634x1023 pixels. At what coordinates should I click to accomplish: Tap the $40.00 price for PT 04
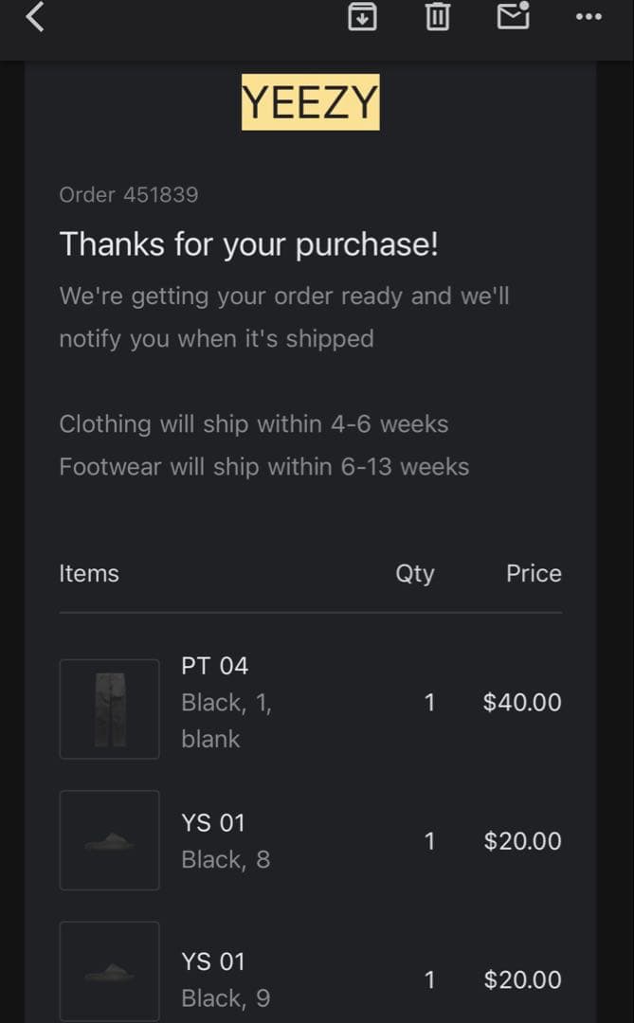click(522, 703)
